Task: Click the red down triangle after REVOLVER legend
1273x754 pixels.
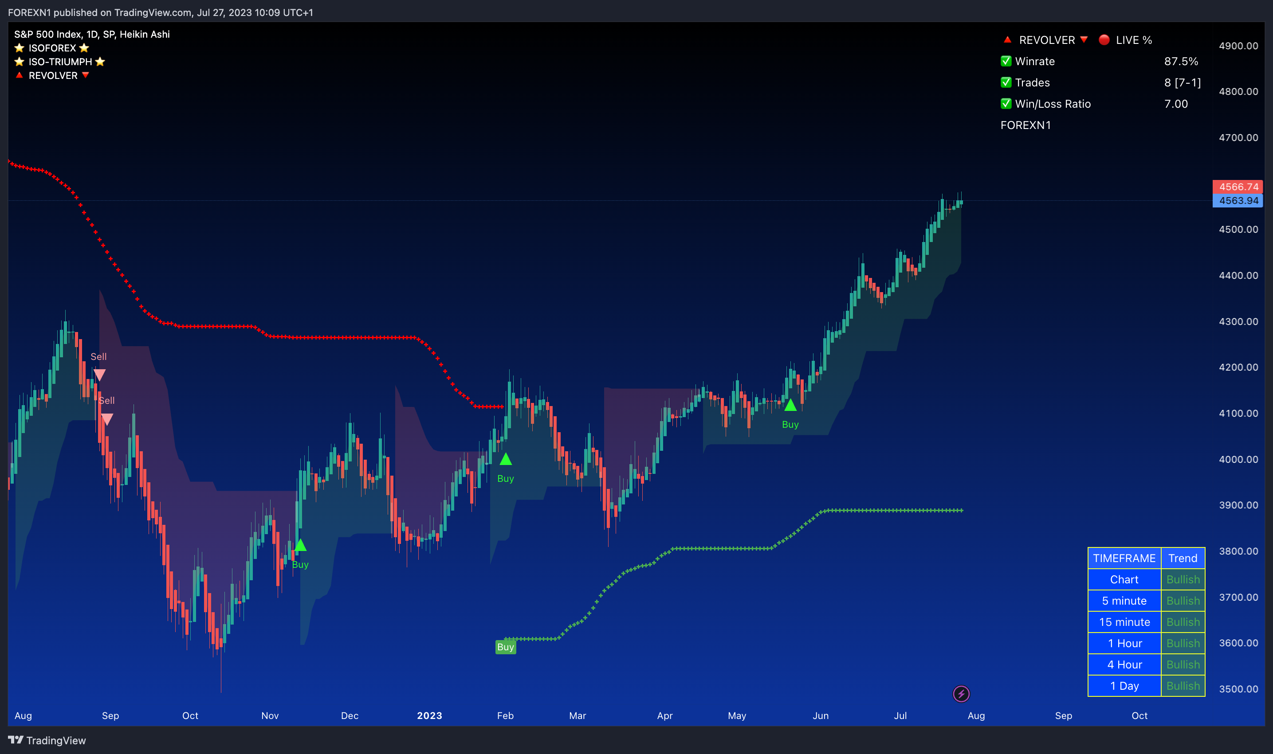Action: click(x=86, y=75)
